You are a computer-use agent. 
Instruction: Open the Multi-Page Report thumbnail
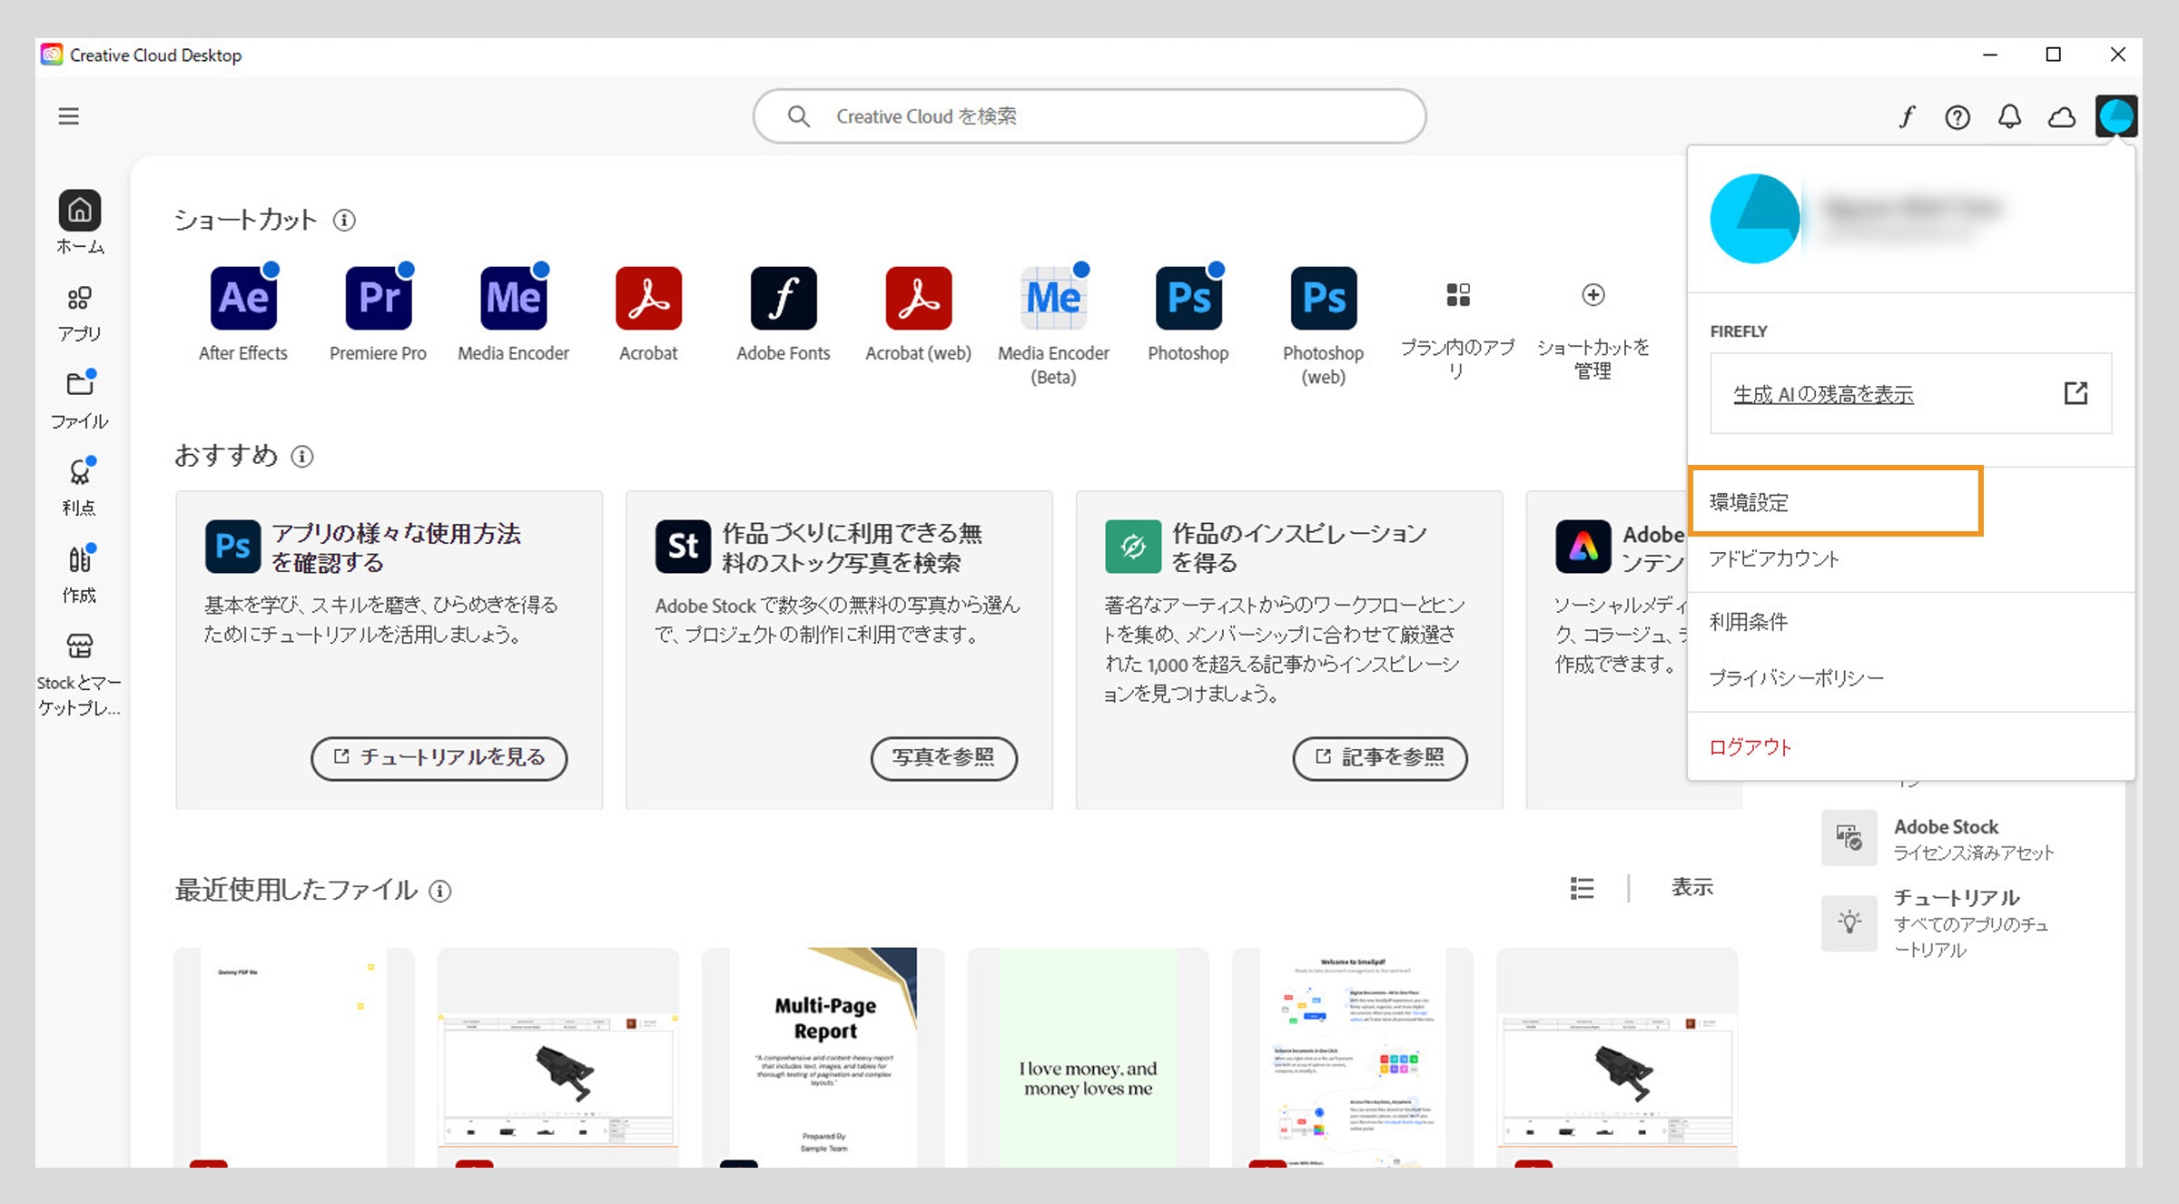click(x=823, y=1053)
